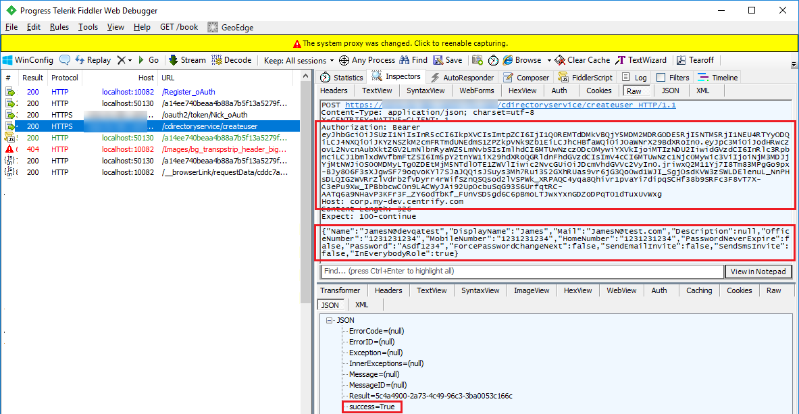
Task: Select the response Caching tab
Action: [698, 290]
